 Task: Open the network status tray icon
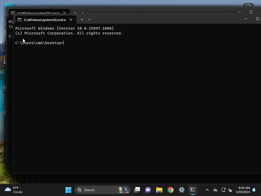point(223,190)
